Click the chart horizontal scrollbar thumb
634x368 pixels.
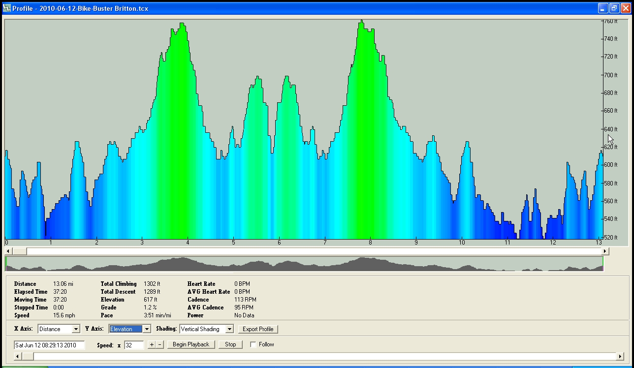[20, 251]
